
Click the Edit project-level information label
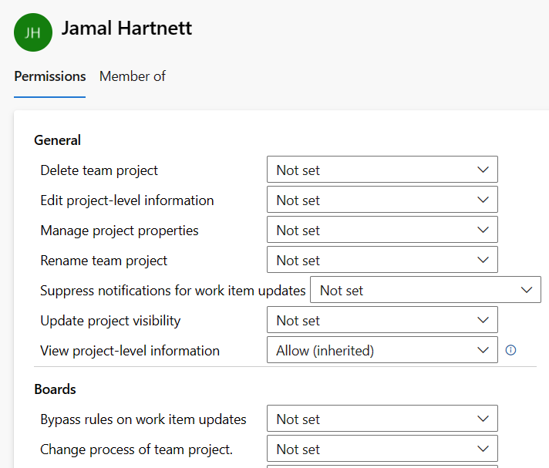click(127, 200)
